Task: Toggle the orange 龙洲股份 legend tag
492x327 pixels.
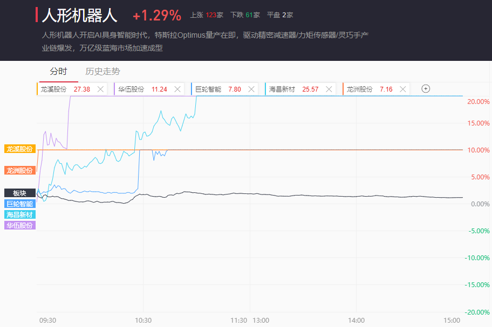Action: coord(20,171)
